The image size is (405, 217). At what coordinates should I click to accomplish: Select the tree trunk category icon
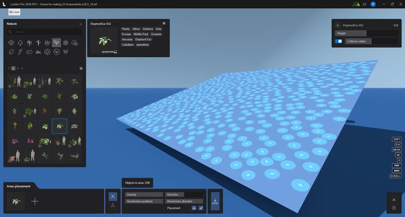(x=21, y=52)
